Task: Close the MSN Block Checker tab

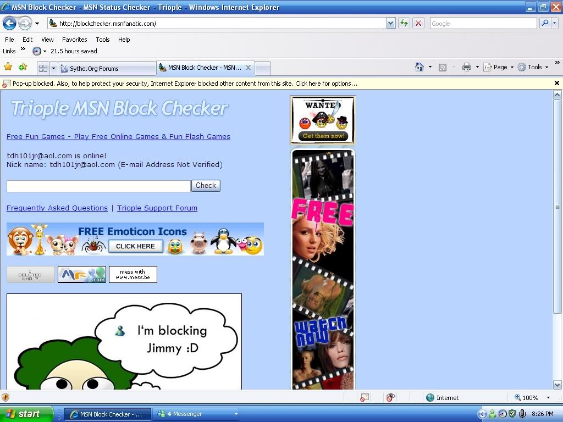Action: pos(248,68)
